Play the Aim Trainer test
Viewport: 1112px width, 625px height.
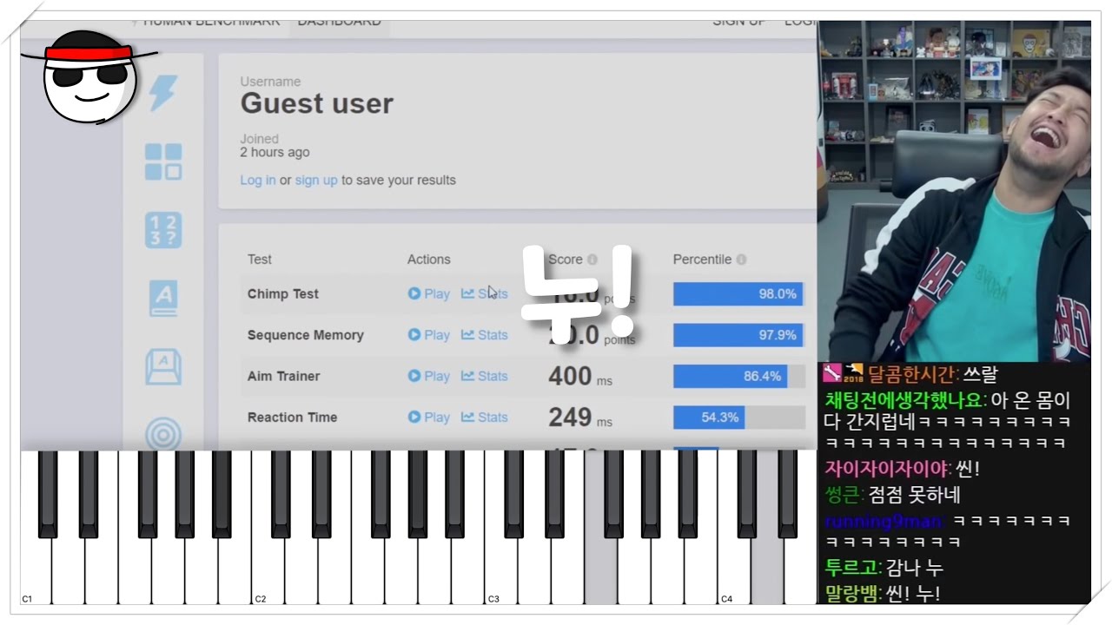429,376
